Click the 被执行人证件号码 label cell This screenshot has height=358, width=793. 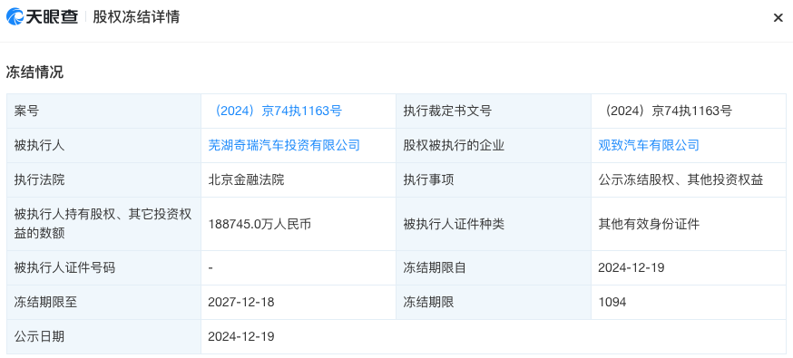pyautogui.click(x=103, y=267)
